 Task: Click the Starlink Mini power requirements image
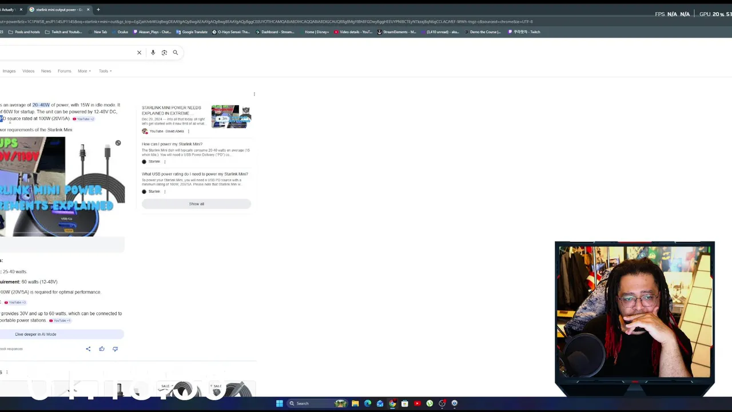coord(62,187)
